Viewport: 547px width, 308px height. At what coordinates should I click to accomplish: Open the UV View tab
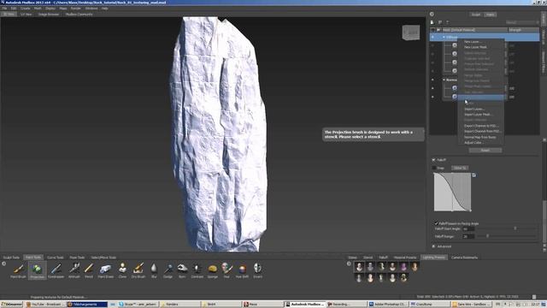(26, 15)
